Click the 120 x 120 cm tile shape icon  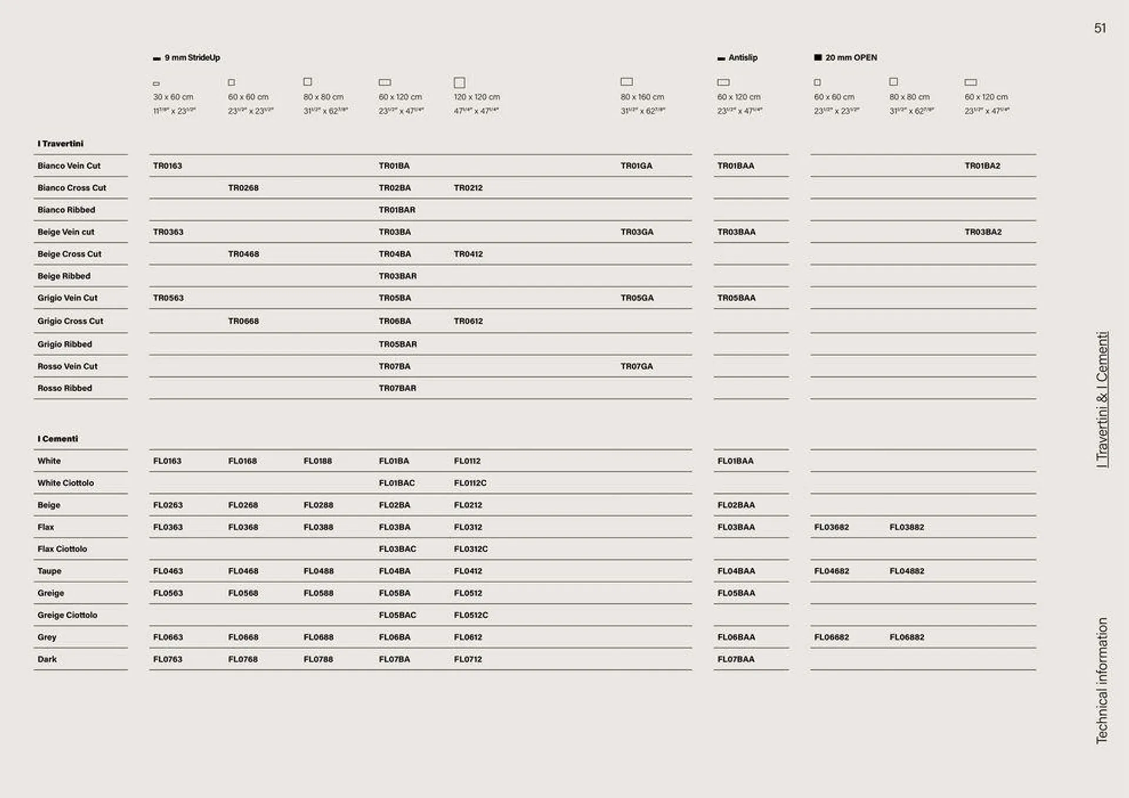point(460,82)
